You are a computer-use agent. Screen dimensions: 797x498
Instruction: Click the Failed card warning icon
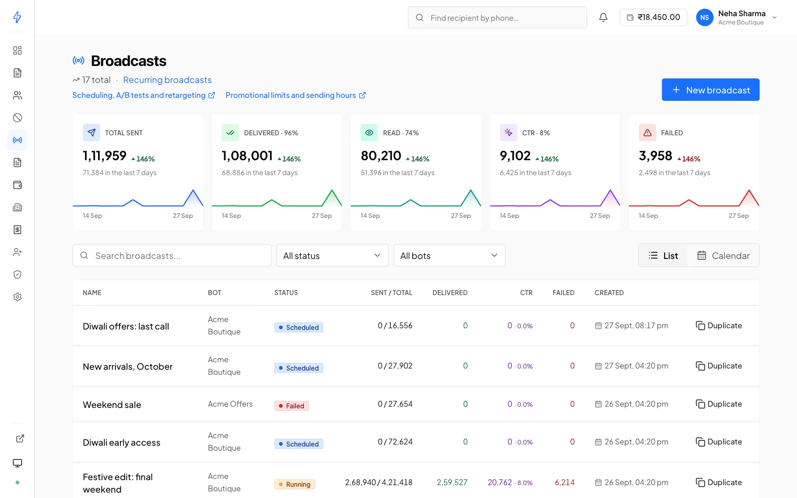point(647,133)
